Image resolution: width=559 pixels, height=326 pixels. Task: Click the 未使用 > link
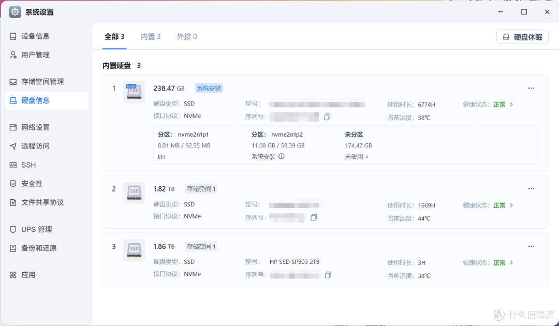pyautogui.click(x=357, y=157)
